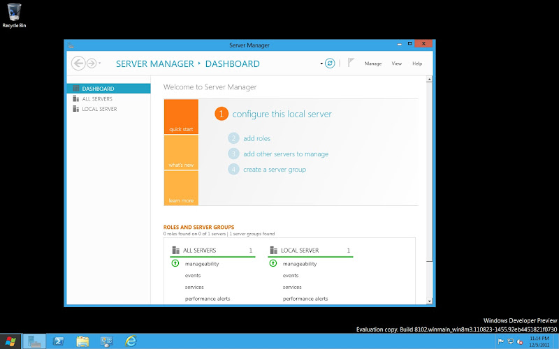Click the vertical scrollbar thumb
559x349 pixels.
tap(429, 172)
